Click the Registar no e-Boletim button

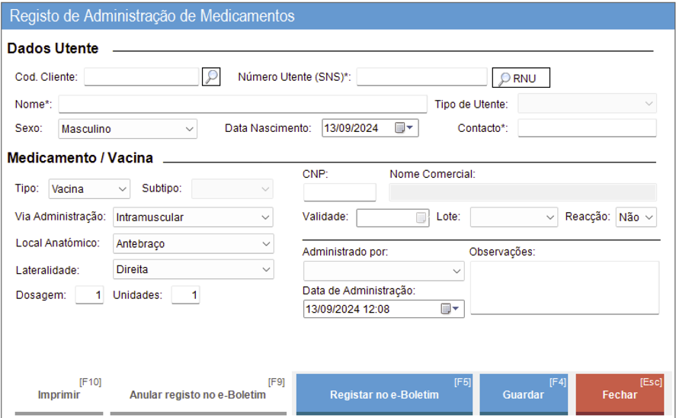tap(384, 394)
